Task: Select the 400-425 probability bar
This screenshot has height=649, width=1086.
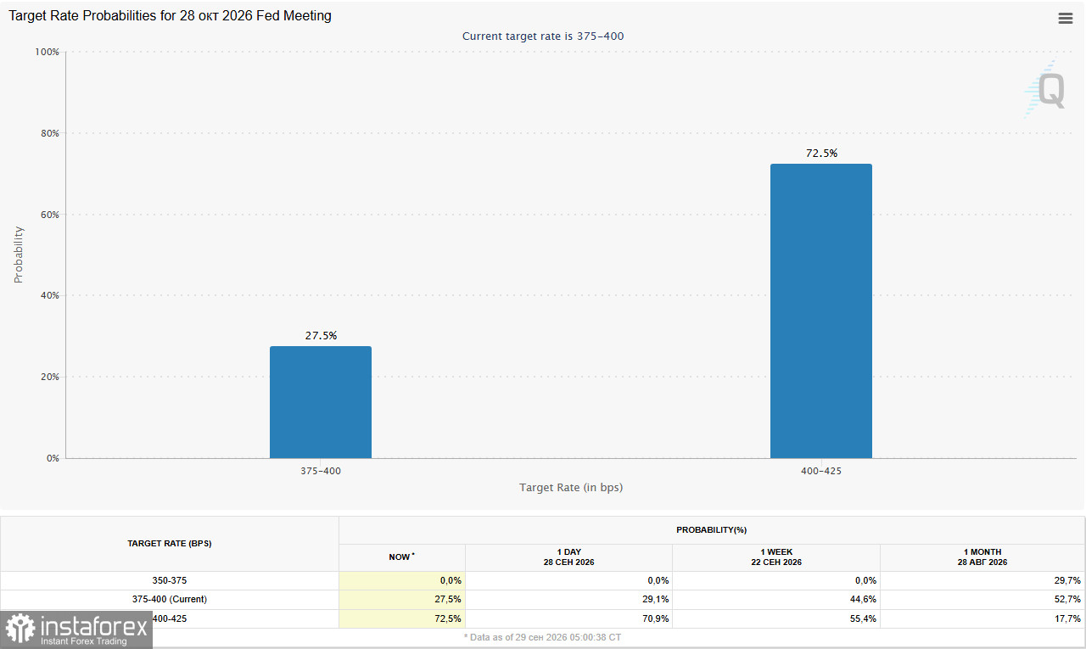Action: [821, 311]
